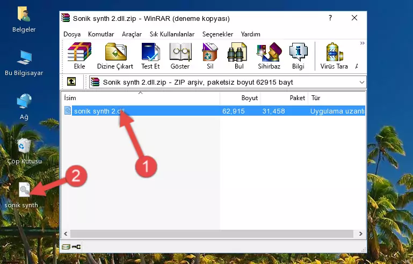
Task: Click the drive icon in status bar
Action: [66, 246]
